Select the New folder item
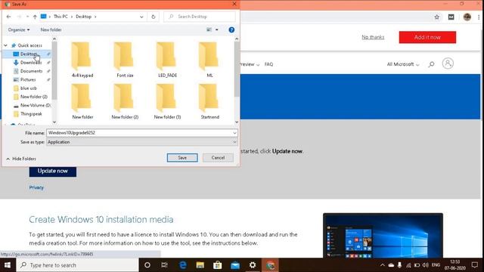Viewport: 484px width, 272px height. tap(82, 101)
